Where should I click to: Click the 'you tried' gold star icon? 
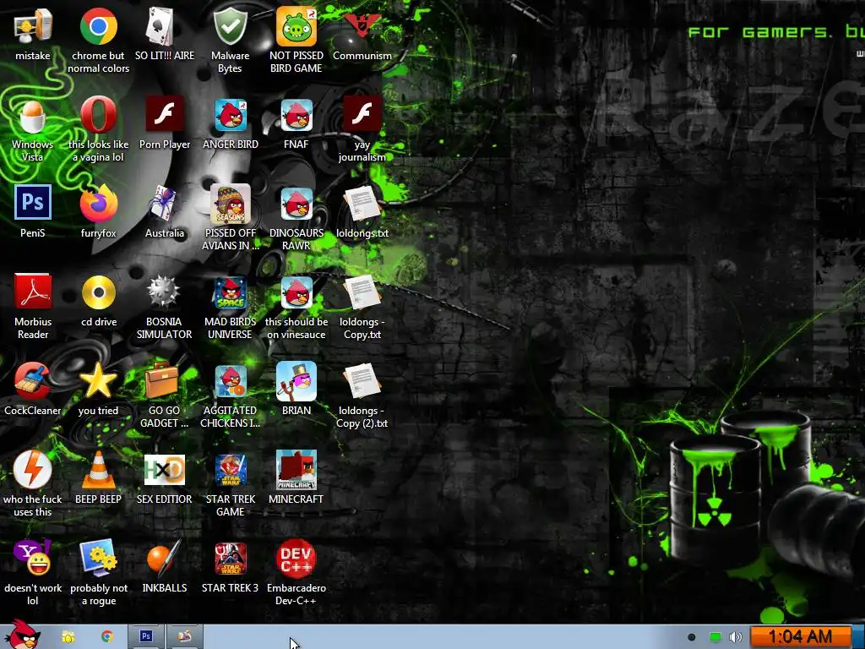(x=98, y=381)
